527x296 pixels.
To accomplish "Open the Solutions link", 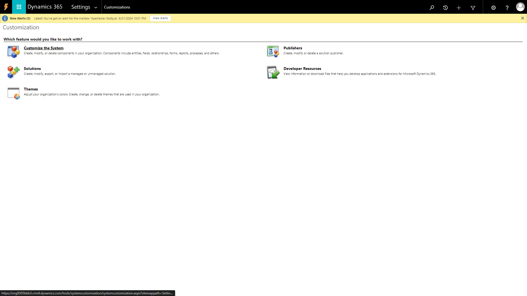I will pos(32,69).
